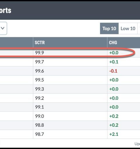
Task: Select the row with SCTR 99.6
Action: [x=70, y=71]
